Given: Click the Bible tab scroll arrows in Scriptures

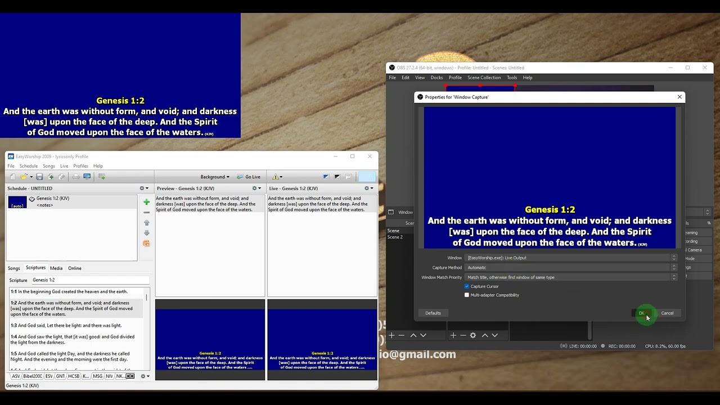Looking at the screenshot, I should 130,376.
